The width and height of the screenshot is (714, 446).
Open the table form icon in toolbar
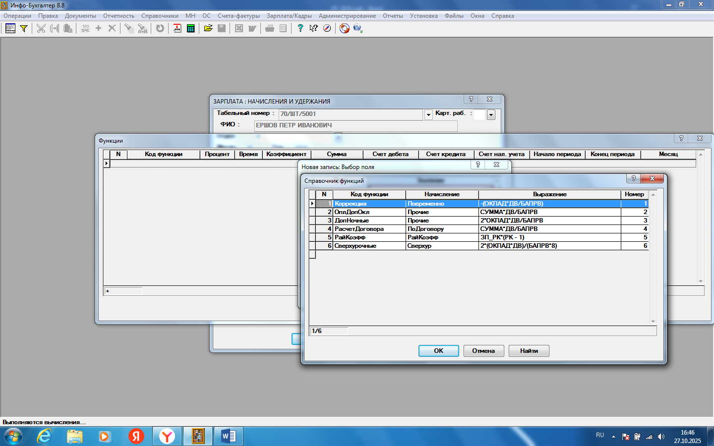10,28
